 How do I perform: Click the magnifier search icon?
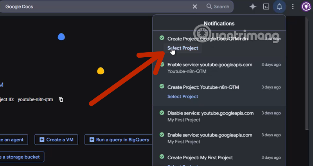click(209, 6)
